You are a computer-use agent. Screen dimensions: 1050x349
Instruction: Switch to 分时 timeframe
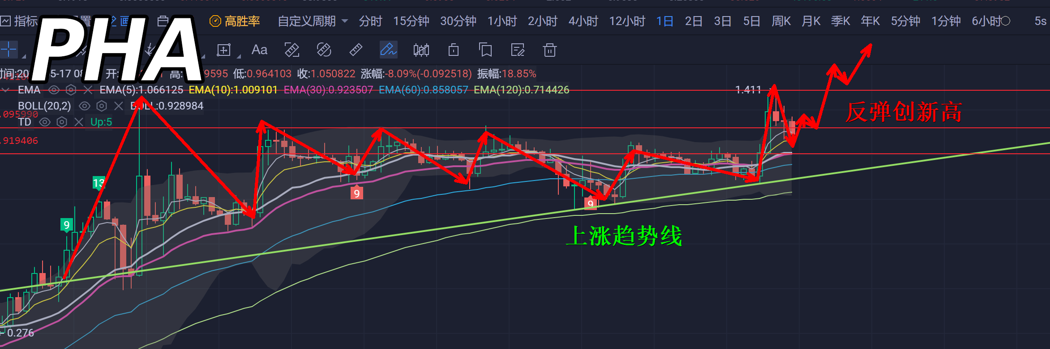[370, 21]
